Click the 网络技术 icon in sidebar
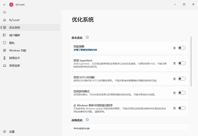The width and height of the screenshot is (198, 136). coord(5,58)
